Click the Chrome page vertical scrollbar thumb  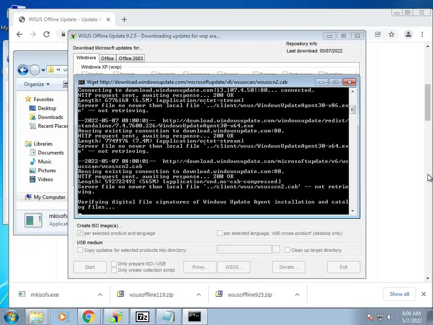click(x=428, y=102)
